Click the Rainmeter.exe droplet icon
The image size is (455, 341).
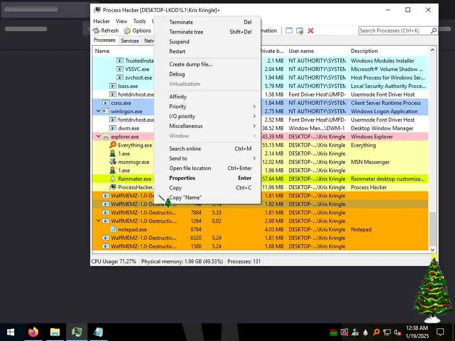click(x=112, y=178)
